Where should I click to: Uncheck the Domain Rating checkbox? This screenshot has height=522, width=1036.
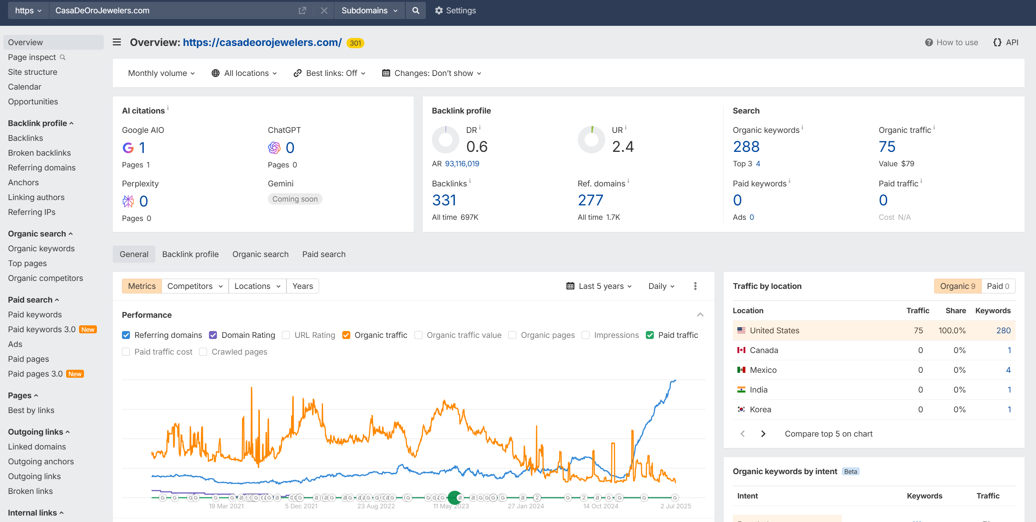click(213, 335)
